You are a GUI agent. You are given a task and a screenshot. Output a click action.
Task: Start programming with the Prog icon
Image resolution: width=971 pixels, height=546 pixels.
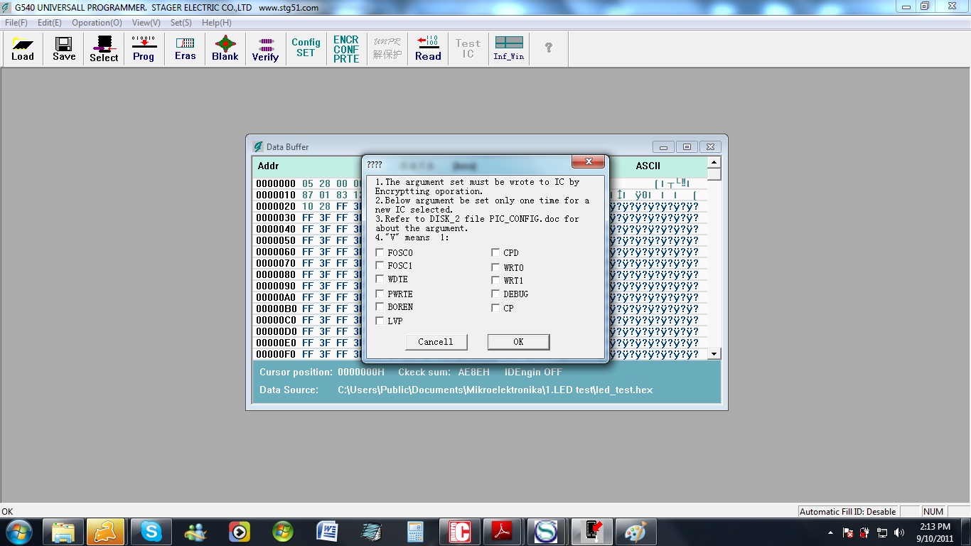click(144, 48)
